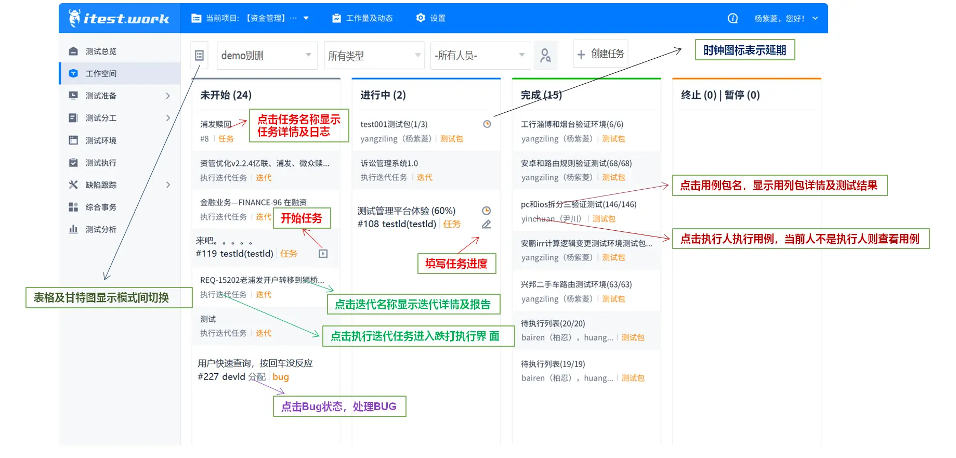This screenshot has width=956, height=458.
Task: Click start task play icon on #119
Action: (323, 254)
